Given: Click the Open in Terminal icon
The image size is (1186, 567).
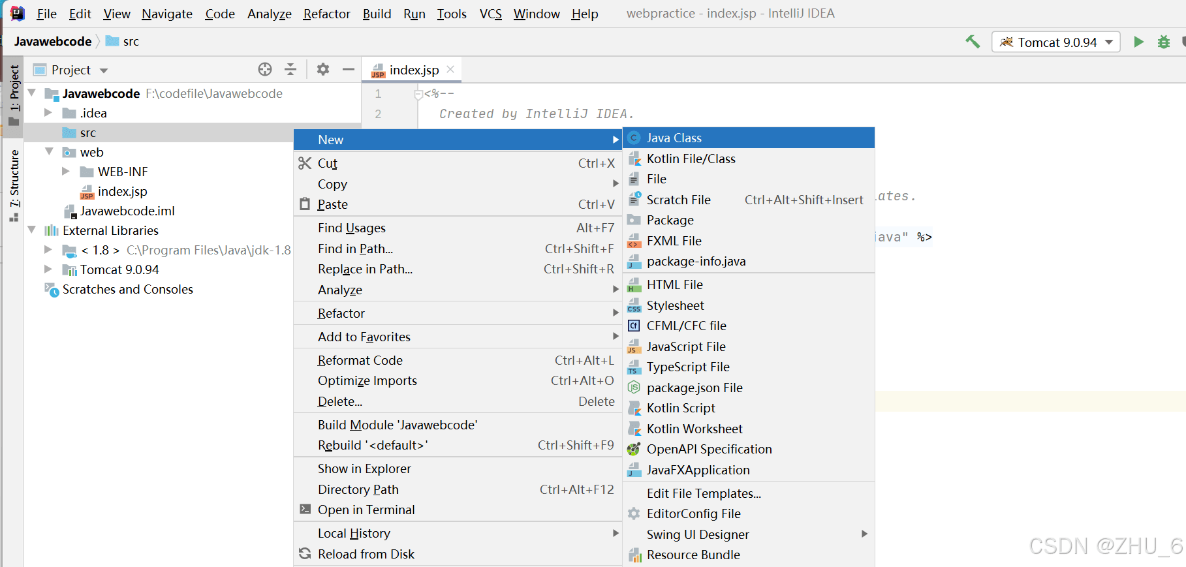Looking at the screenshot, I should pyautogui.click(x=305, y=509).
